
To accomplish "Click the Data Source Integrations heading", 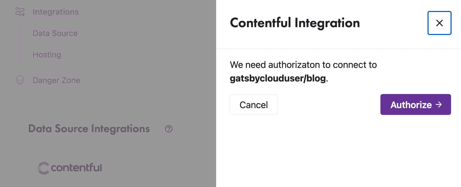I will click(89, 129).
